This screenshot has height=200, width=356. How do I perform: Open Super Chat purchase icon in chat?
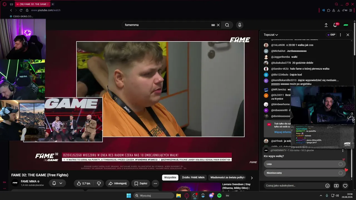click(x=336, y=186)
